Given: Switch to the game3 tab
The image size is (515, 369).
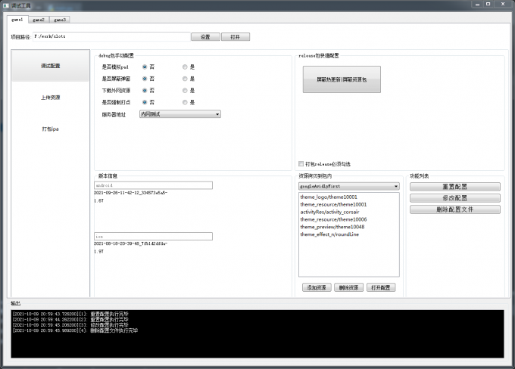Looking at the screenshot, I should pyautogui.click(x=59, y=20).
